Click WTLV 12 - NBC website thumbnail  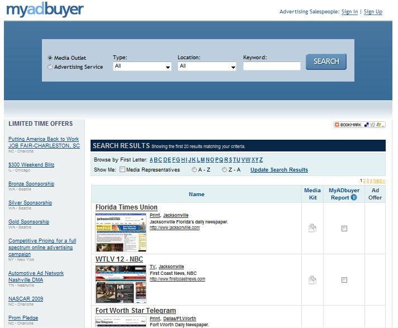(x=121, y=284)
